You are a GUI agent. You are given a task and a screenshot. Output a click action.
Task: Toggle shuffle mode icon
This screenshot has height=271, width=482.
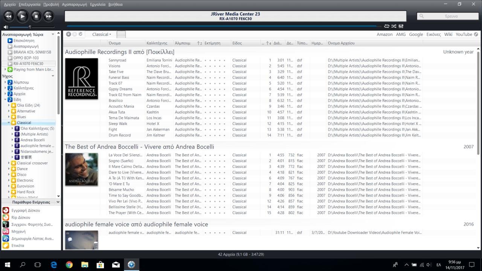coord(394,26)
